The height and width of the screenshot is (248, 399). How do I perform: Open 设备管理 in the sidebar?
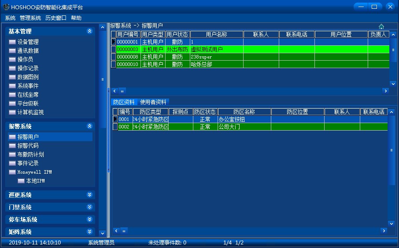click(x=28, y=42)
